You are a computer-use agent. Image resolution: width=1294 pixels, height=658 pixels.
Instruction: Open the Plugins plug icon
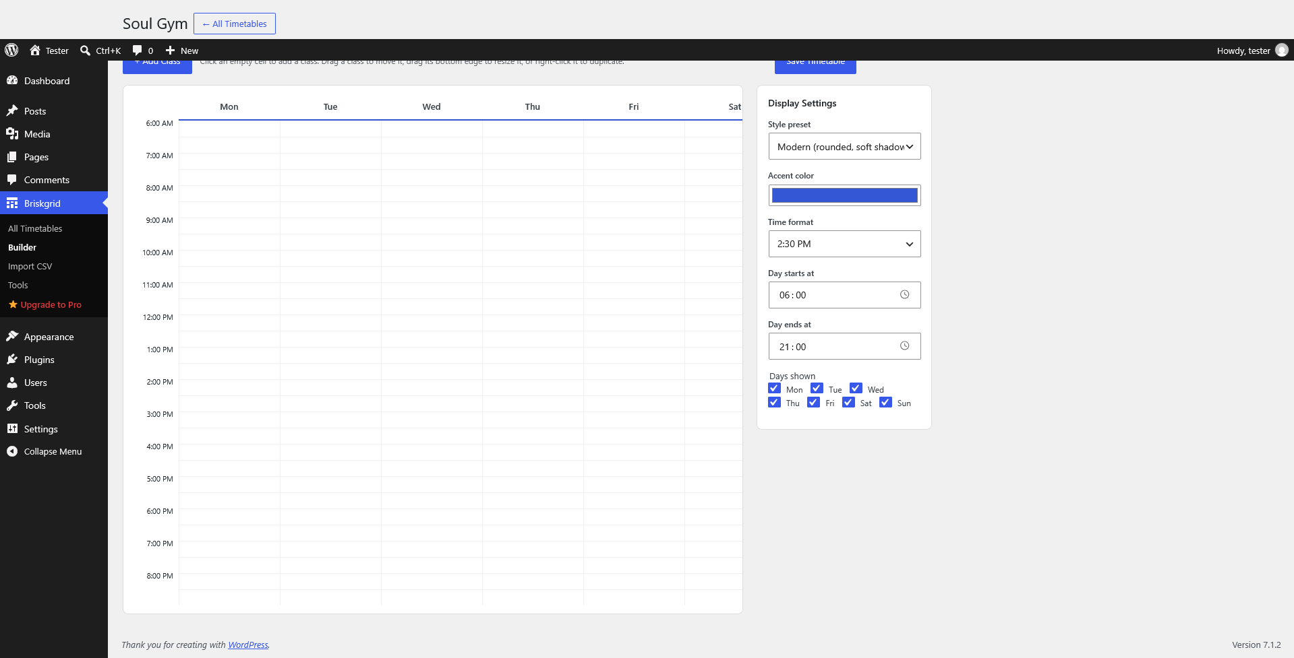point(12,359)
